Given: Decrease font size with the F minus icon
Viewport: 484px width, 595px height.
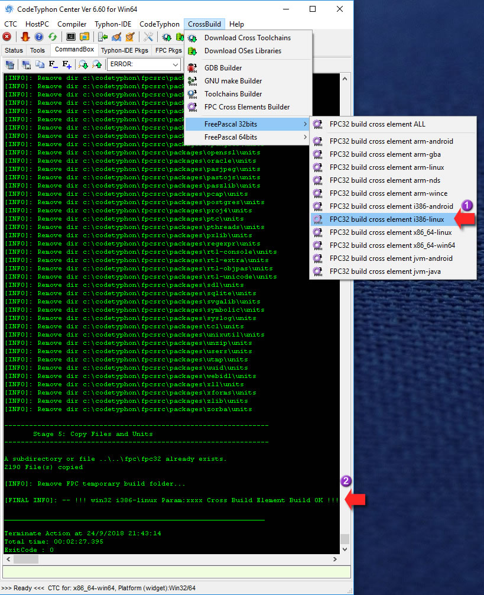Looking at the screenshot, I should tap(53, 64).
